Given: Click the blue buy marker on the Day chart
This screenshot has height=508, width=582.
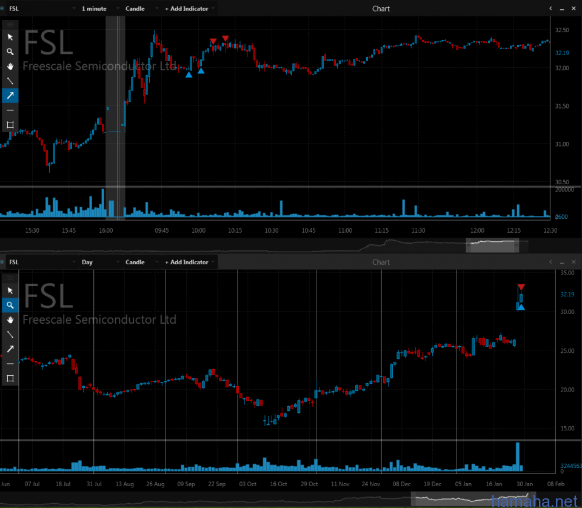Looking at the screenshot, I should (x=521, y=307).
